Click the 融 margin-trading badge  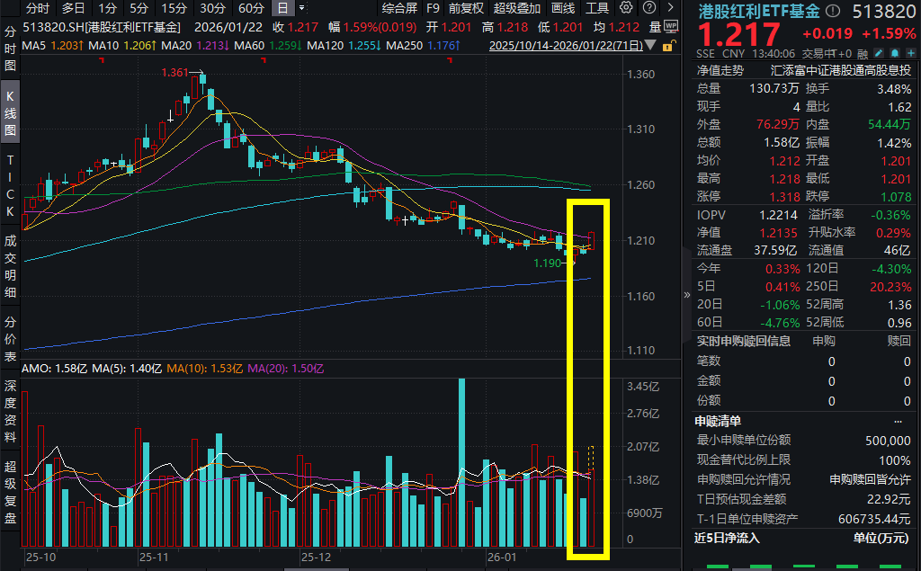[x=863, y=53]
